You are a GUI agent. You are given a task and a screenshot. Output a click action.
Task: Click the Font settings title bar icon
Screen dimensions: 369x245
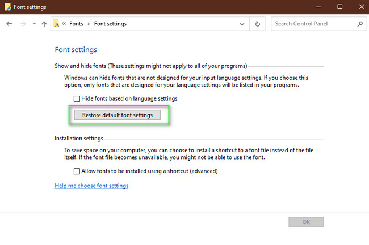pos(8,7)
